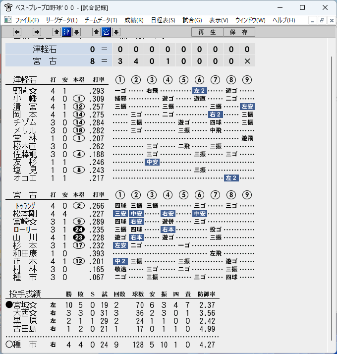Open the ウィンドウ(W) menu
The width and height of the screenshot is (337, 354).
click(250, 20)
